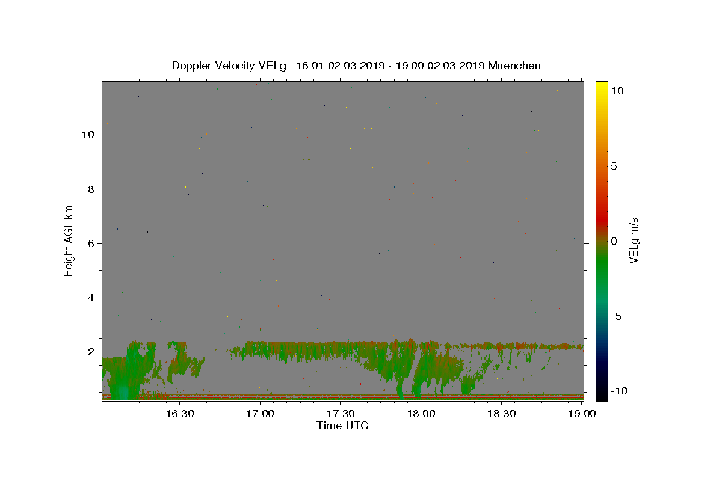Click the 18:00 time axis label
Screen dimensions: 722x481
point(421,414)
